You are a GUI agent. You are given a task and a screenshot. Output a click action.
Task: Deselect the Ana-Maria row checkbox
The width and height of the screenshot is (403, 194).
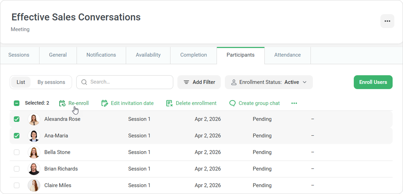[17, 136]
